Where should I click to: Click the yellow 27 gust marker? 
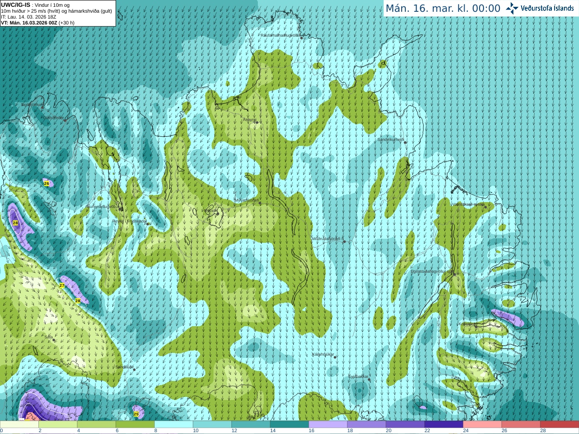tap(62, 285)
